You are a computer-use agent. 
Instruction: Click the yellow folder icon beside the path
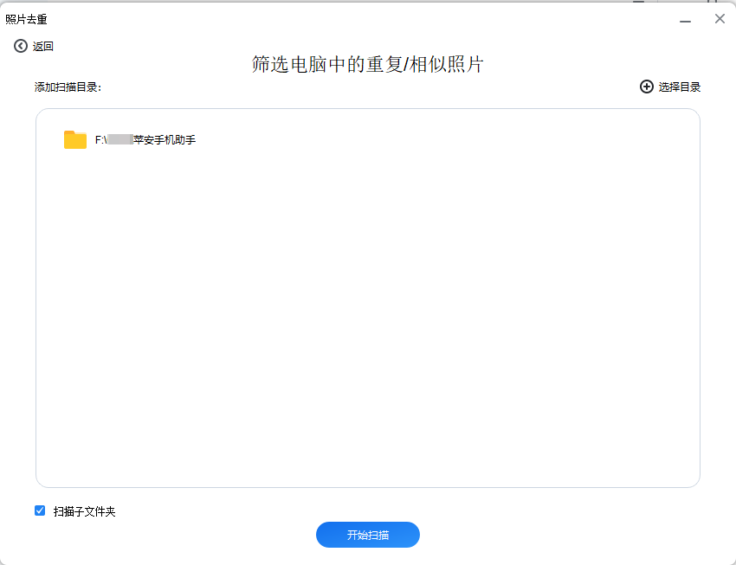[75, 140]
